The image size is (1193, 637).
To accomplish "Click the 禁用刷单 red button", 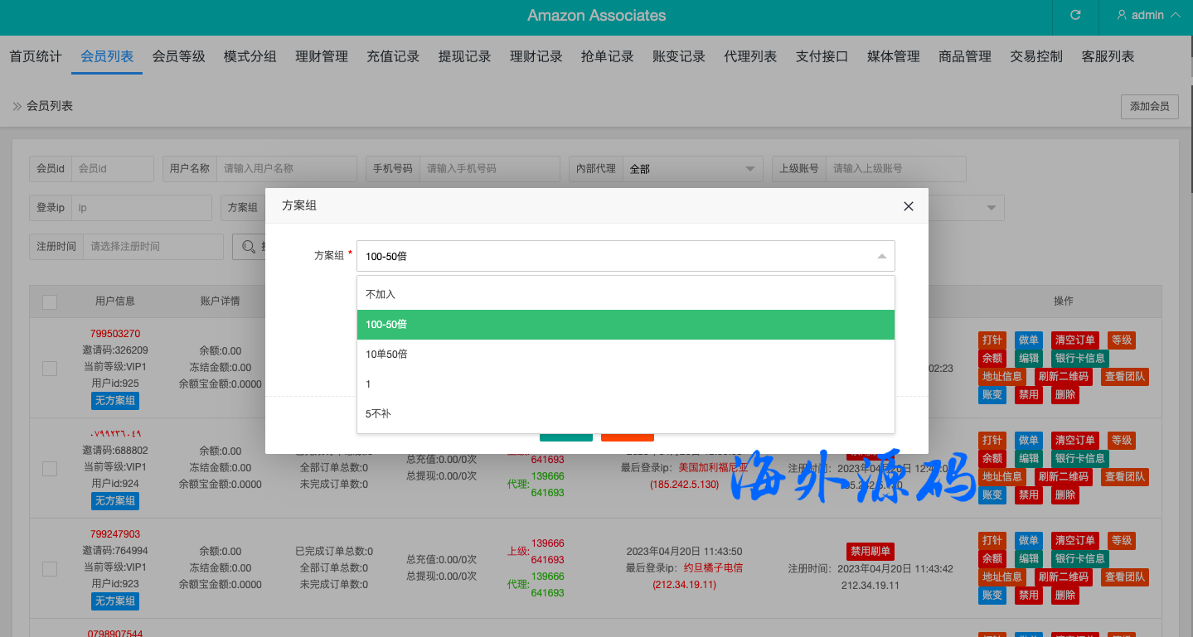I will pos(870,552).
